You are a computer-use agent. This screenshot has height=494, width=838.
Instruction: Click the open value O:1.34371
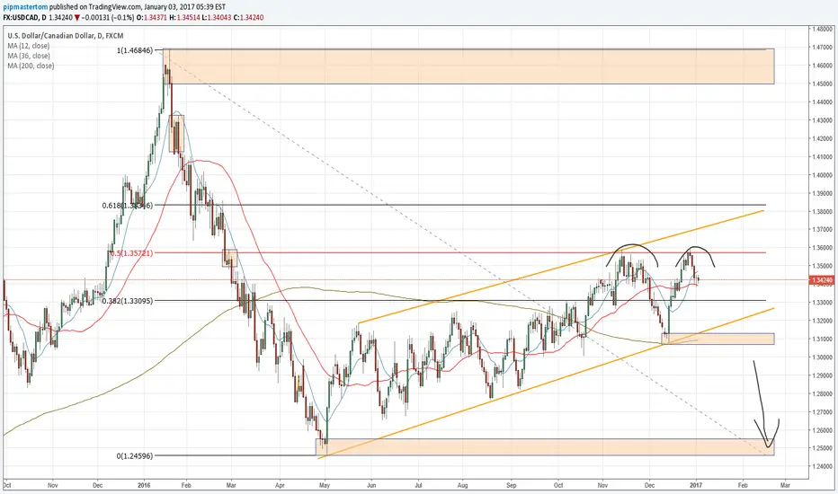click(151, 18)
